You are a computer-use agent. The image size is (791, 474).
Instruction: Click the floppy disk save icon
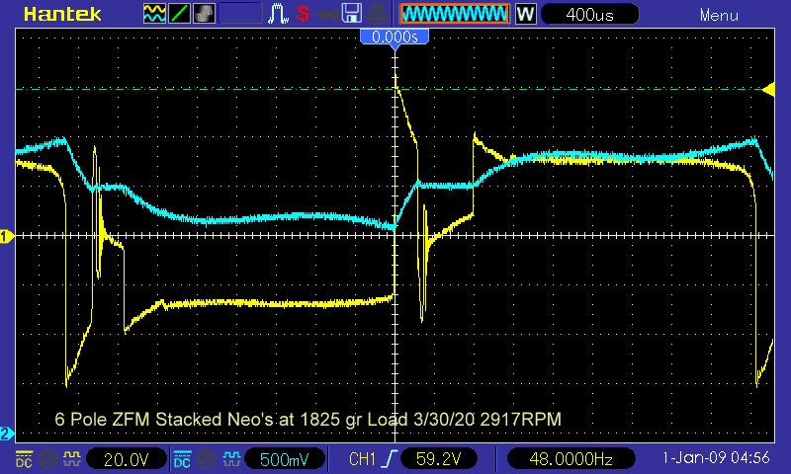pyautogui.click(x=351, y=14)
